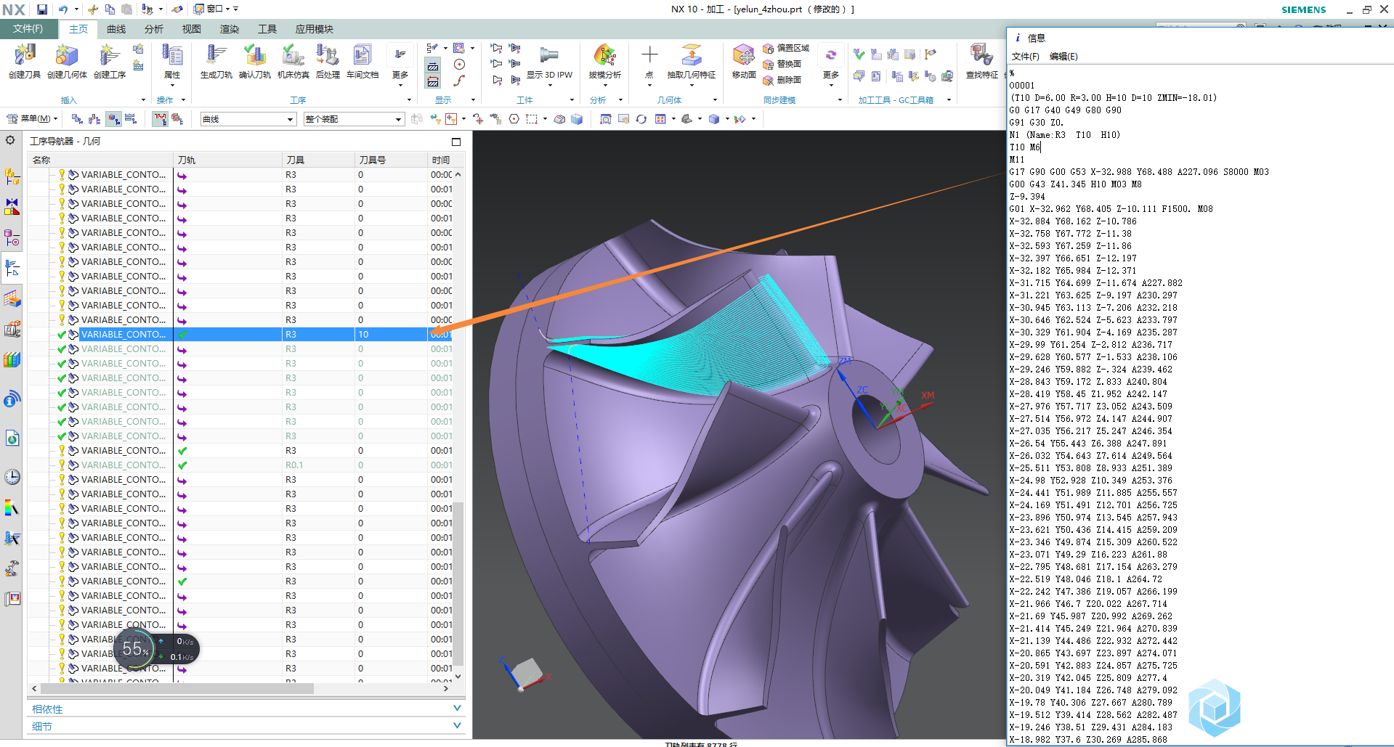Open the 菜单(M) dropdown
The width and height of the screenshot is (1394, 747).
tap(32, 119)
